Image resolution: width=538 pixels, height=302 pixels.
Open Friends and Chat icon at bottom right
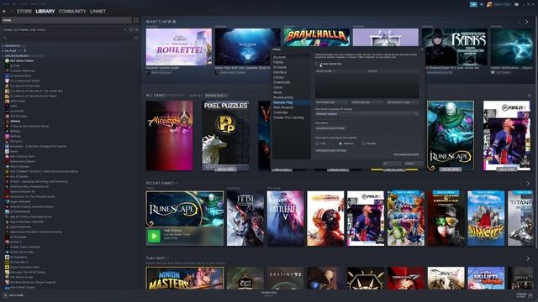click(530, 295)
